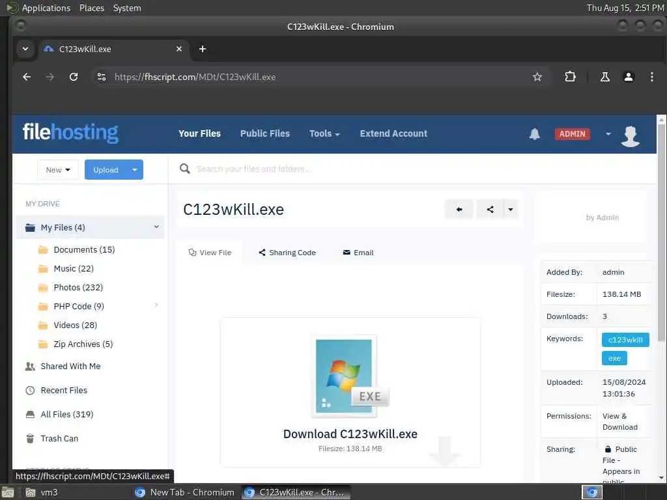Viewport: 667px width, 500px height.
Task: Click the clock showing Thu Aug 15
Action: click(x=625, y=8)
